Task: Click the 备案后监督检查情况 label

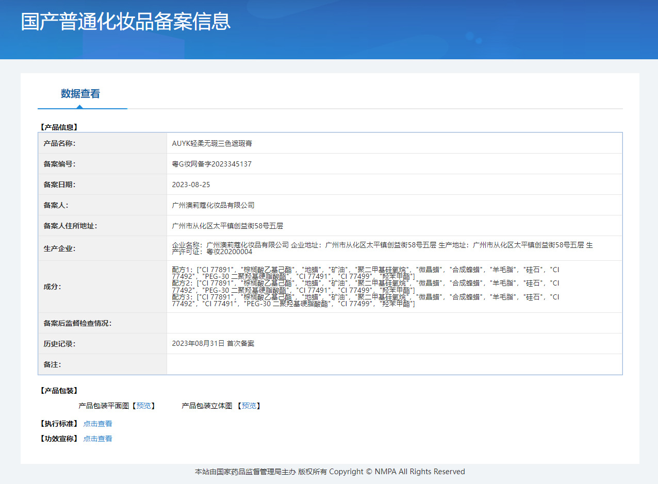Action: pos(77,323)
